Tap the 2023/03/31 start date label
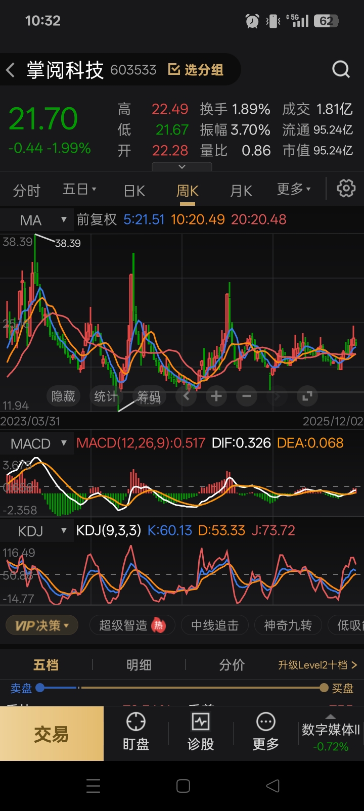This screenshot has height=811, width=364. coord(30,421)
